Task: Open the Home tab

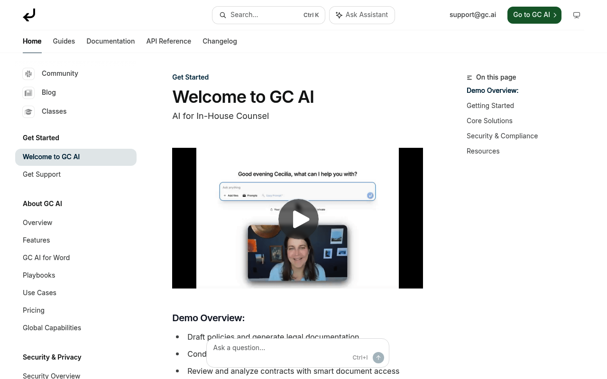Action: coord(32,41)
